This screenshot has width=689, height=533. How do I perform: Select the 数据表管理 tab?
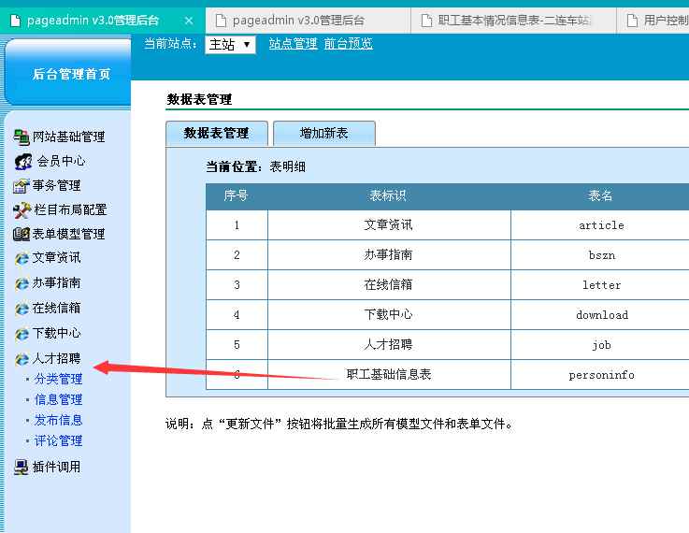216,133
